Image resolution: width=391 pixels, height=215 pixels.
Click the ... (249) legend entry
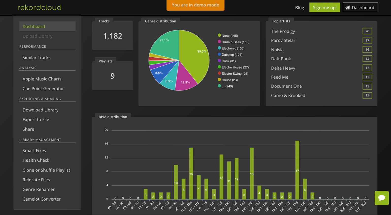click(x=225, y=86)
